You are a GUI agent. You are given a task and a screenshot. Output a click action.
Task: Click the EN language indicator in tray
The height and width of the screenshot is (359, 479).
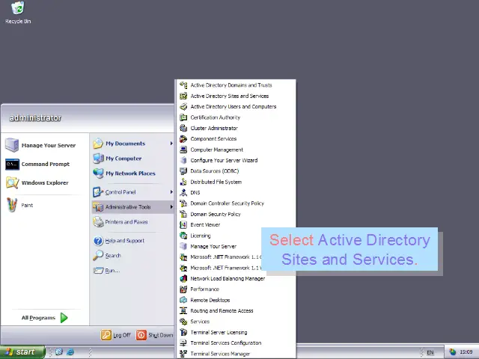point(430,352)
